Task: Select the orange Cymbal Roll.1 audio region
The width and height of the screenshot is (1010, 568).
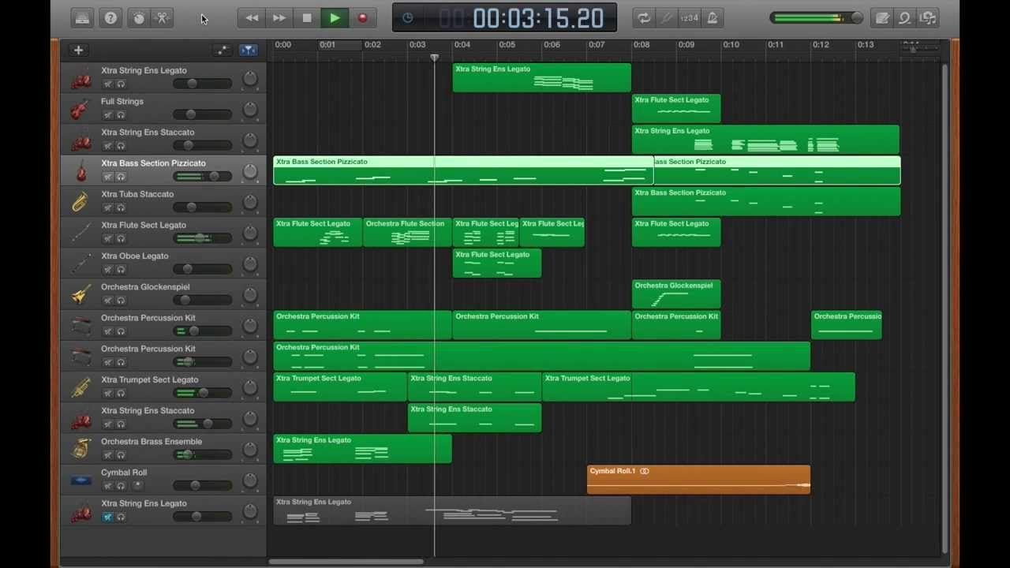Action: (698, 480)
